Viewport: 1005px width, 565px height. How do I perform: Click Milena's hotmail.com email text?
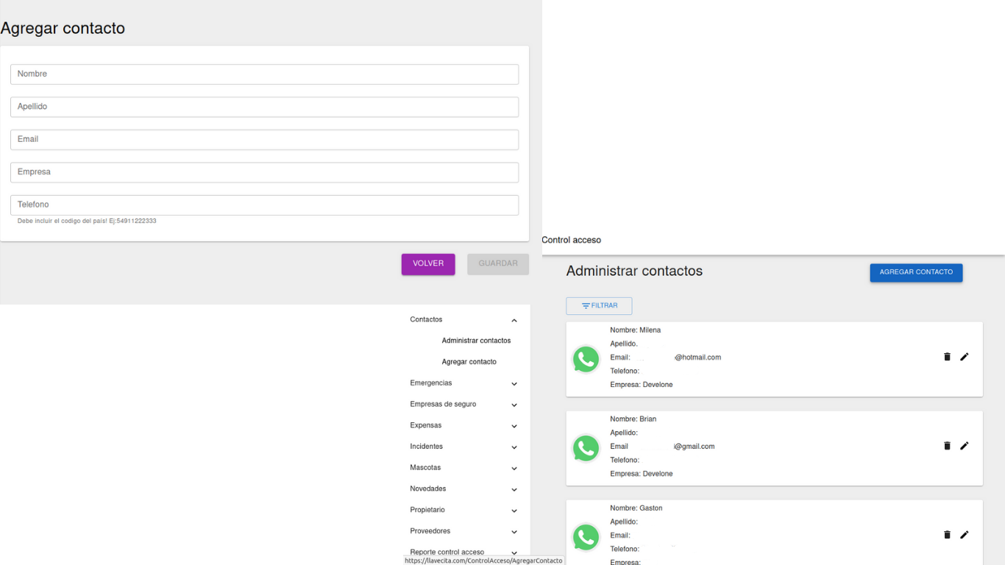pyautogui.click(x=697, y=358)
